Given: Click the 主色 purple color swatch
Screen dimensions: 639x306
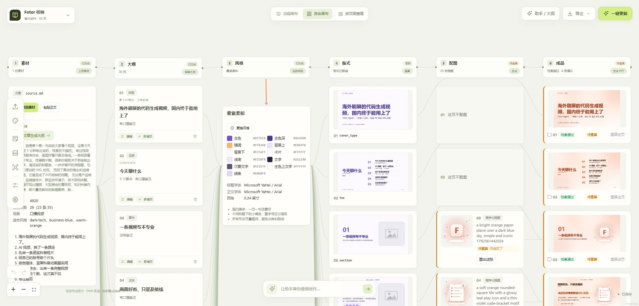Looking at the screenshot, I should (230, 138).
